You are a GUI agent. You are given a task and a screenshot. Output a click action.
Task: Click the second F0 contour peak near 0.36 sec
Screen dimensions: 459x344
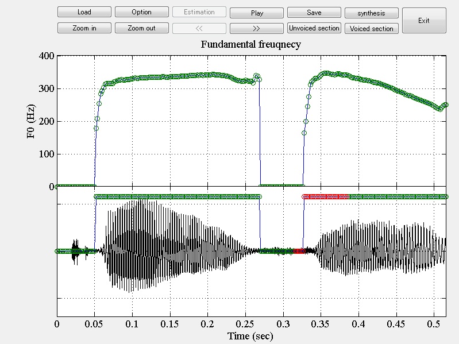[x=326, y=73]
